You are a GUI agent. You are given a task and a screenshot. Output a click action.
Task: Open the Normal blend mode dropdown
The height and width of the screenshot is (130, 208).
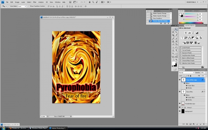click(x=187, y=73)
